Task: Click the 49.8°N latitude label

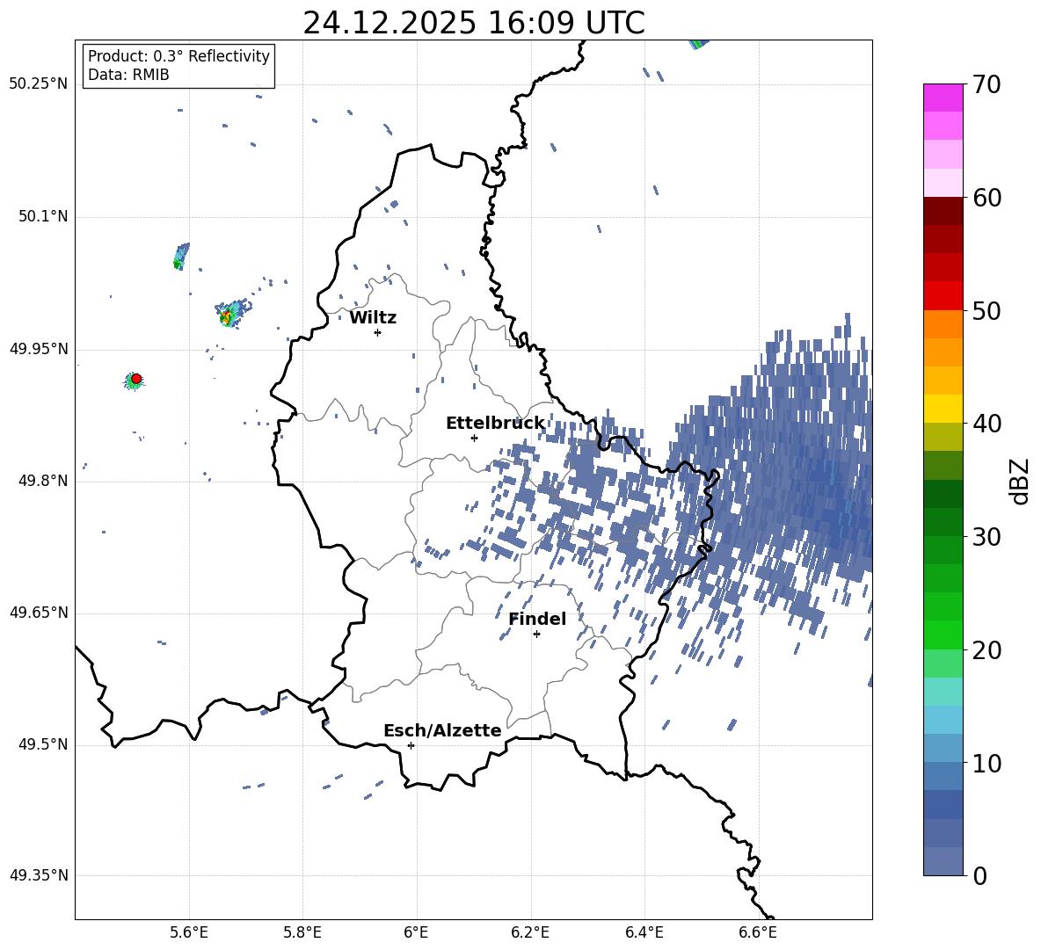Action: (43, 481)
